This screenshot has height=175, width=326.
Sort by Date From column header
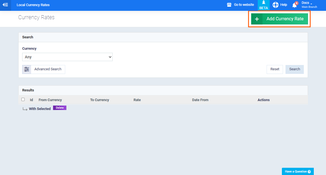[x=200, y=100]
